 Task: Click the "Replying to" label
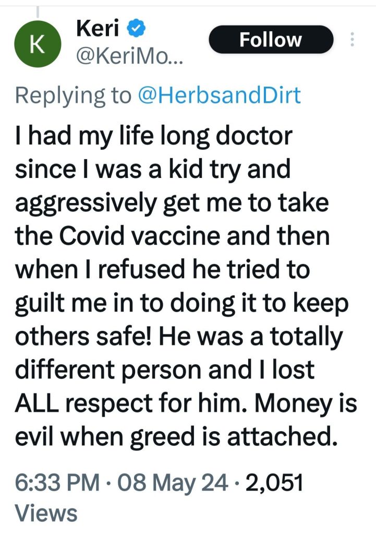coord(74,96)
